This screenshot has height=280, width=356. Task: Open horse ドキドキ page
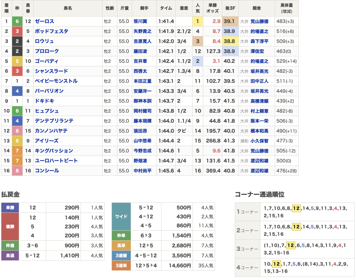44,101
